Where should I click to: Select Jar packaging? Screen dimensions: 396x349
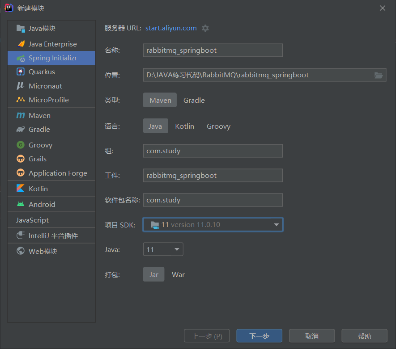(x=153, y=274)
